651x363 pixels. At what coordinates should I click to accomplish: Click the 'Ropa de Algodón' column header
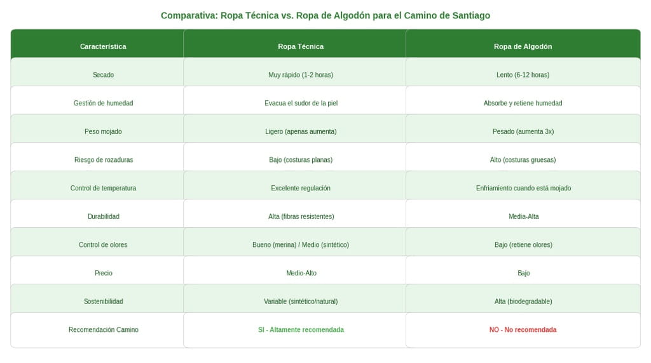coord(523,46)
